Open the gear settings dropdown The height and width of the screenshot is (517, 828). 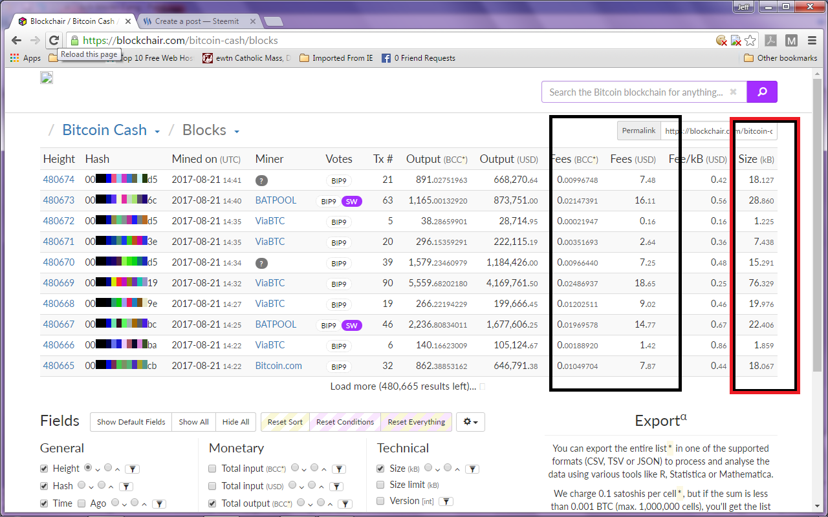(470, 422)
